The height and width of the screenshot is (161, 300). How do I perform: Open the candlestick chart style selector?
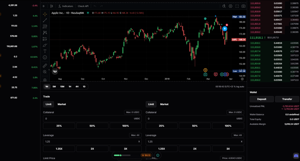click(x=52, y=6)
